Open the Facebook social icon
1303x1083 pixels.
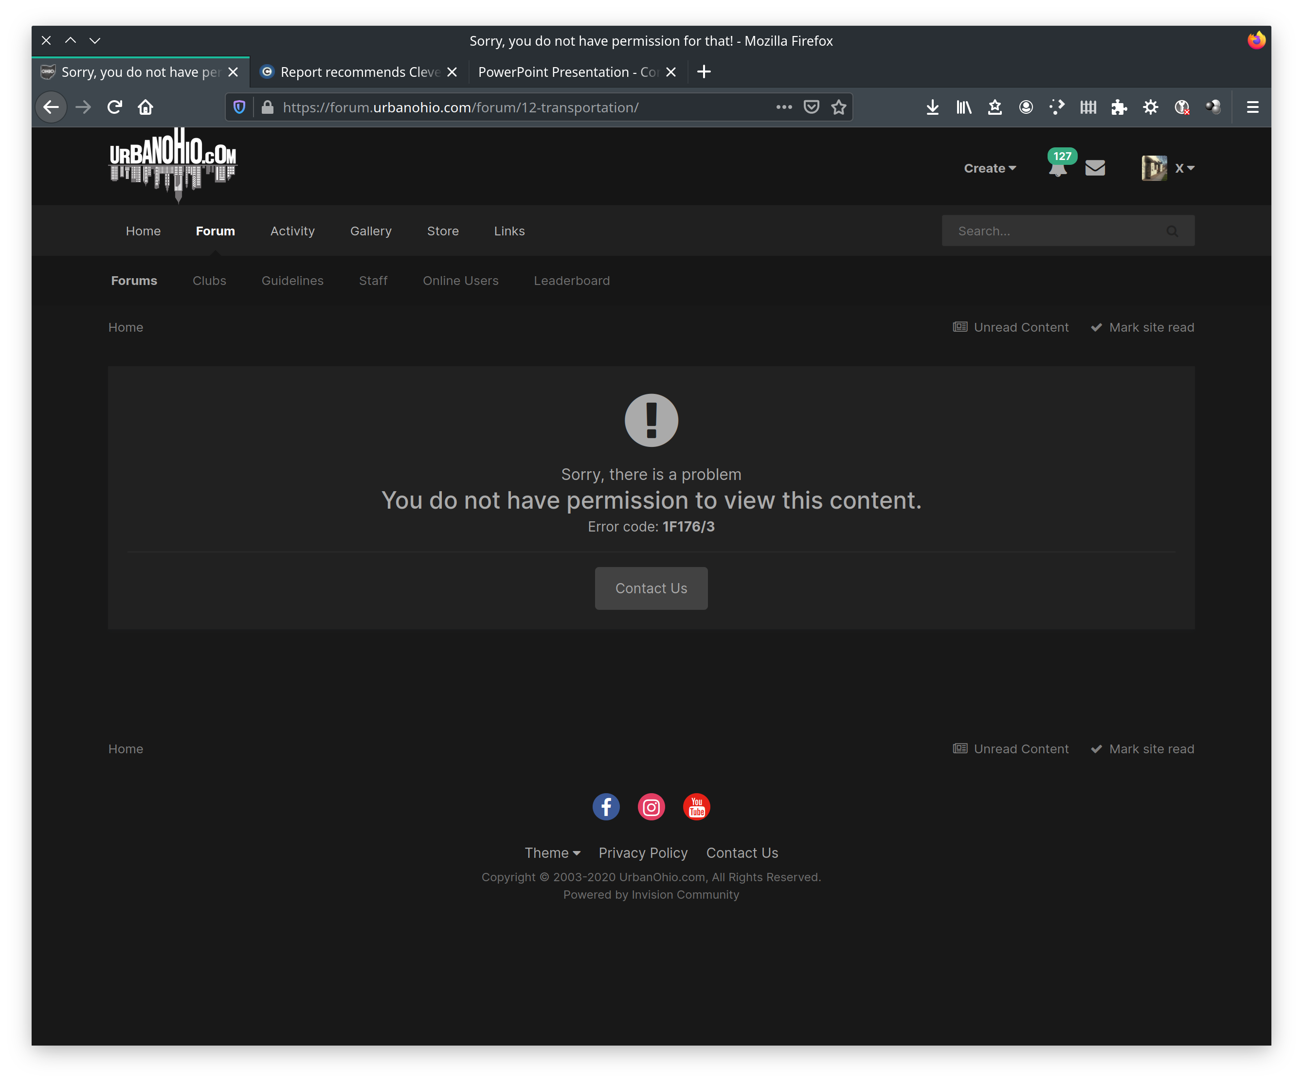(x=606, y=807)
